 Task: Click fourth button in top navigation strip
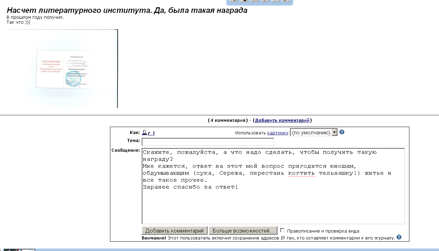[265, 1]
